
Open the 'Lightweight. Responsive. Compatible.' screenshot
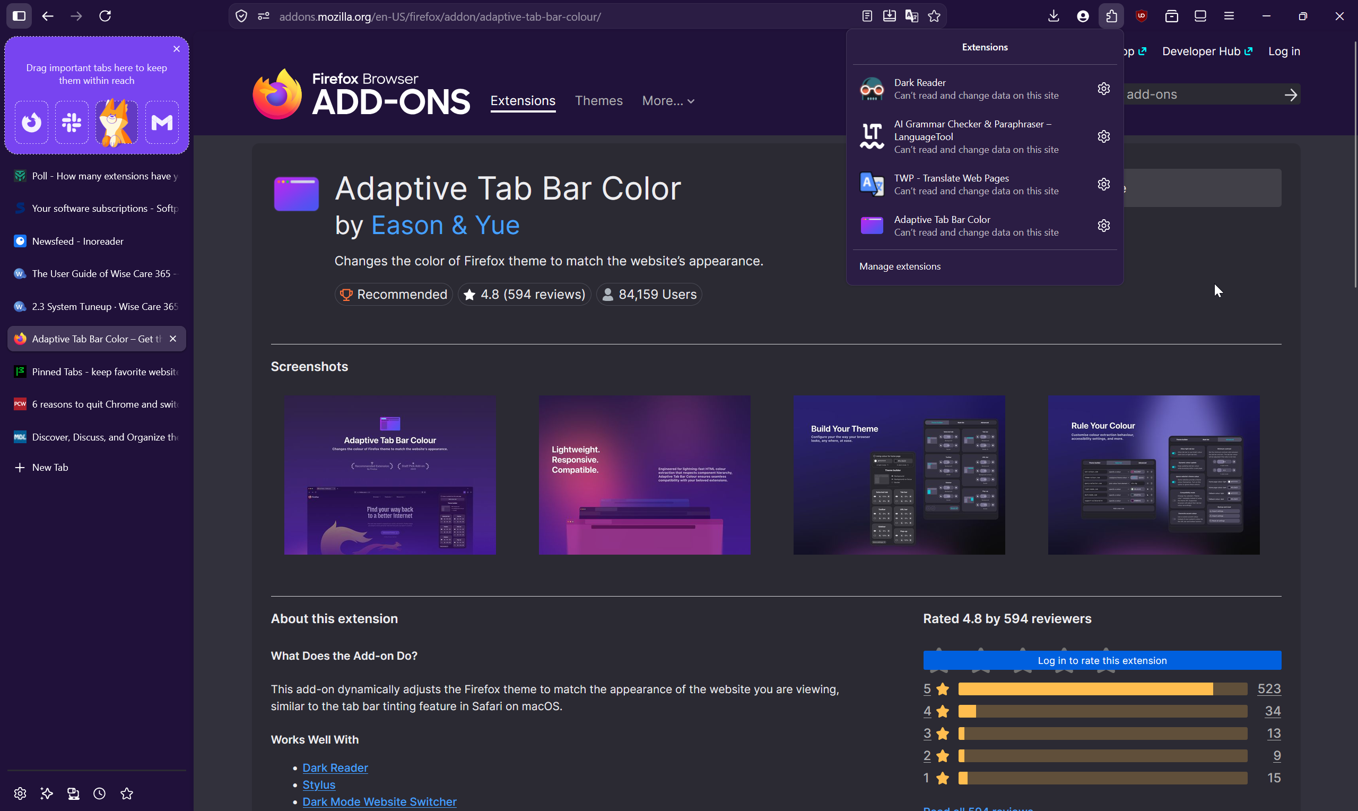(645, 476)
